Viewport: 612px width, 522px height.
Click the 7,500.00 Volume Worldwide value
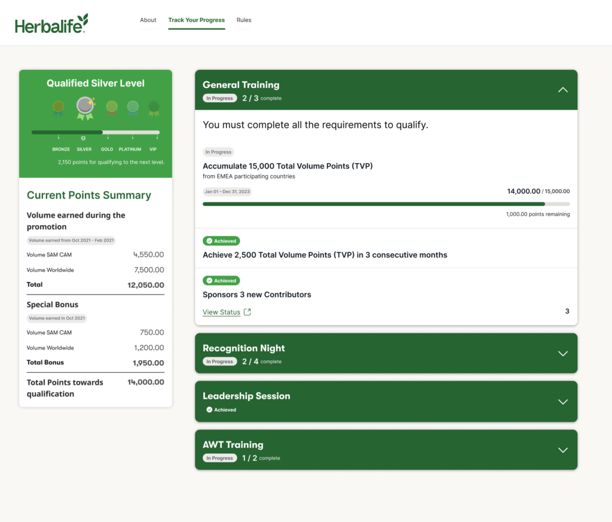point(149,270)
